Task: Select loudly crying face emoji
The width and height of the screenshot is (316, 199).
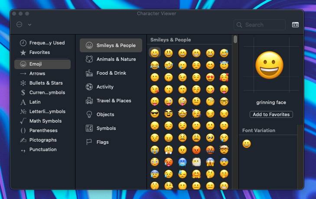Action: pos(155,150)
